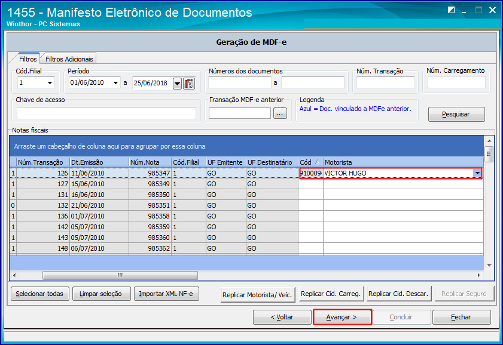Click the Transação MDF-e anterior field
The height and width of the screenshot is (345, 503).
(240, 113)
